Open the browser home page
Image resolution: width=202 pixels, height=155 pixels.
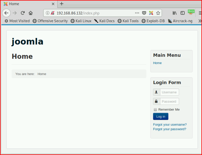(31, 13)
